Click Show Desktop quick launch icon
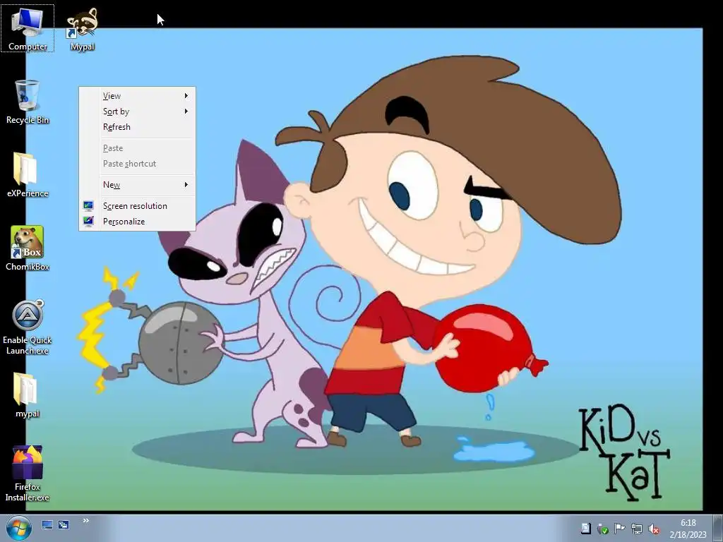 pos(47,524)
